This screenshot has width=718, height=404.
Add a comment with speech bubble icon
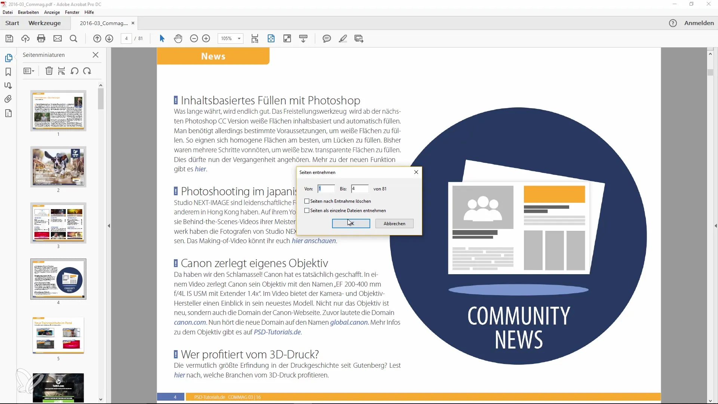click(x=327, y=39)
